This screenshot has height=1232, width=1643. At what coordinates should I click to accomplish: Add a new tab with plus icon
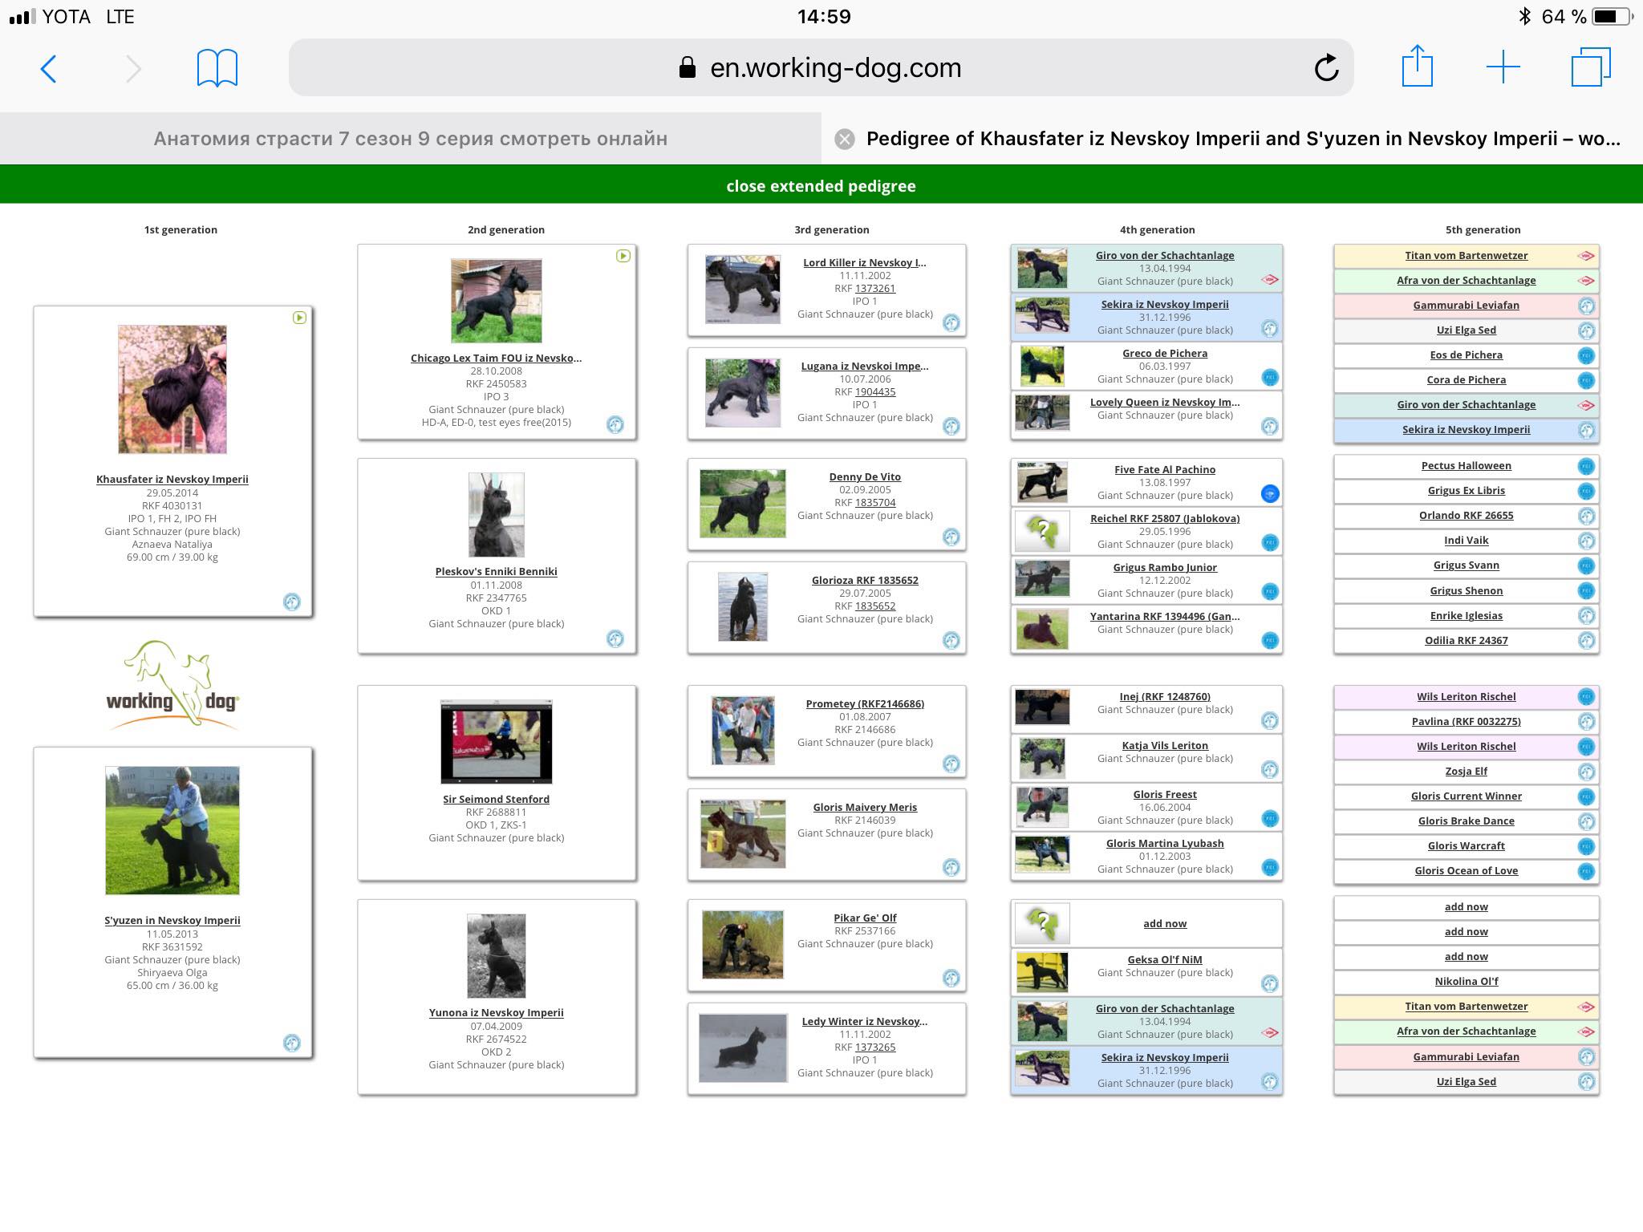tap(1503, 67)
